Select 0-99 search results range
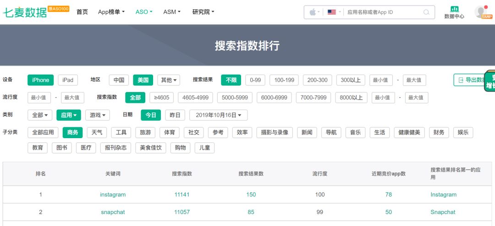The width and height of the screenshot is (495, 226). coord(255,80)
